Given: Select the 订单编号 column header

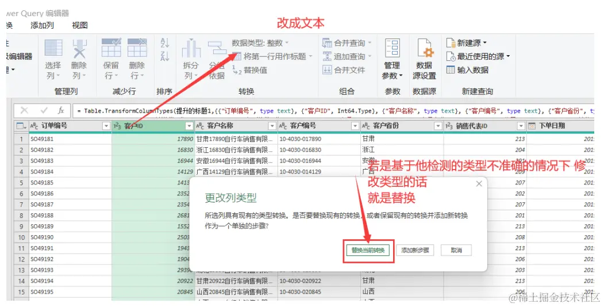Looking at the screenshot, I should pos(71,126).
